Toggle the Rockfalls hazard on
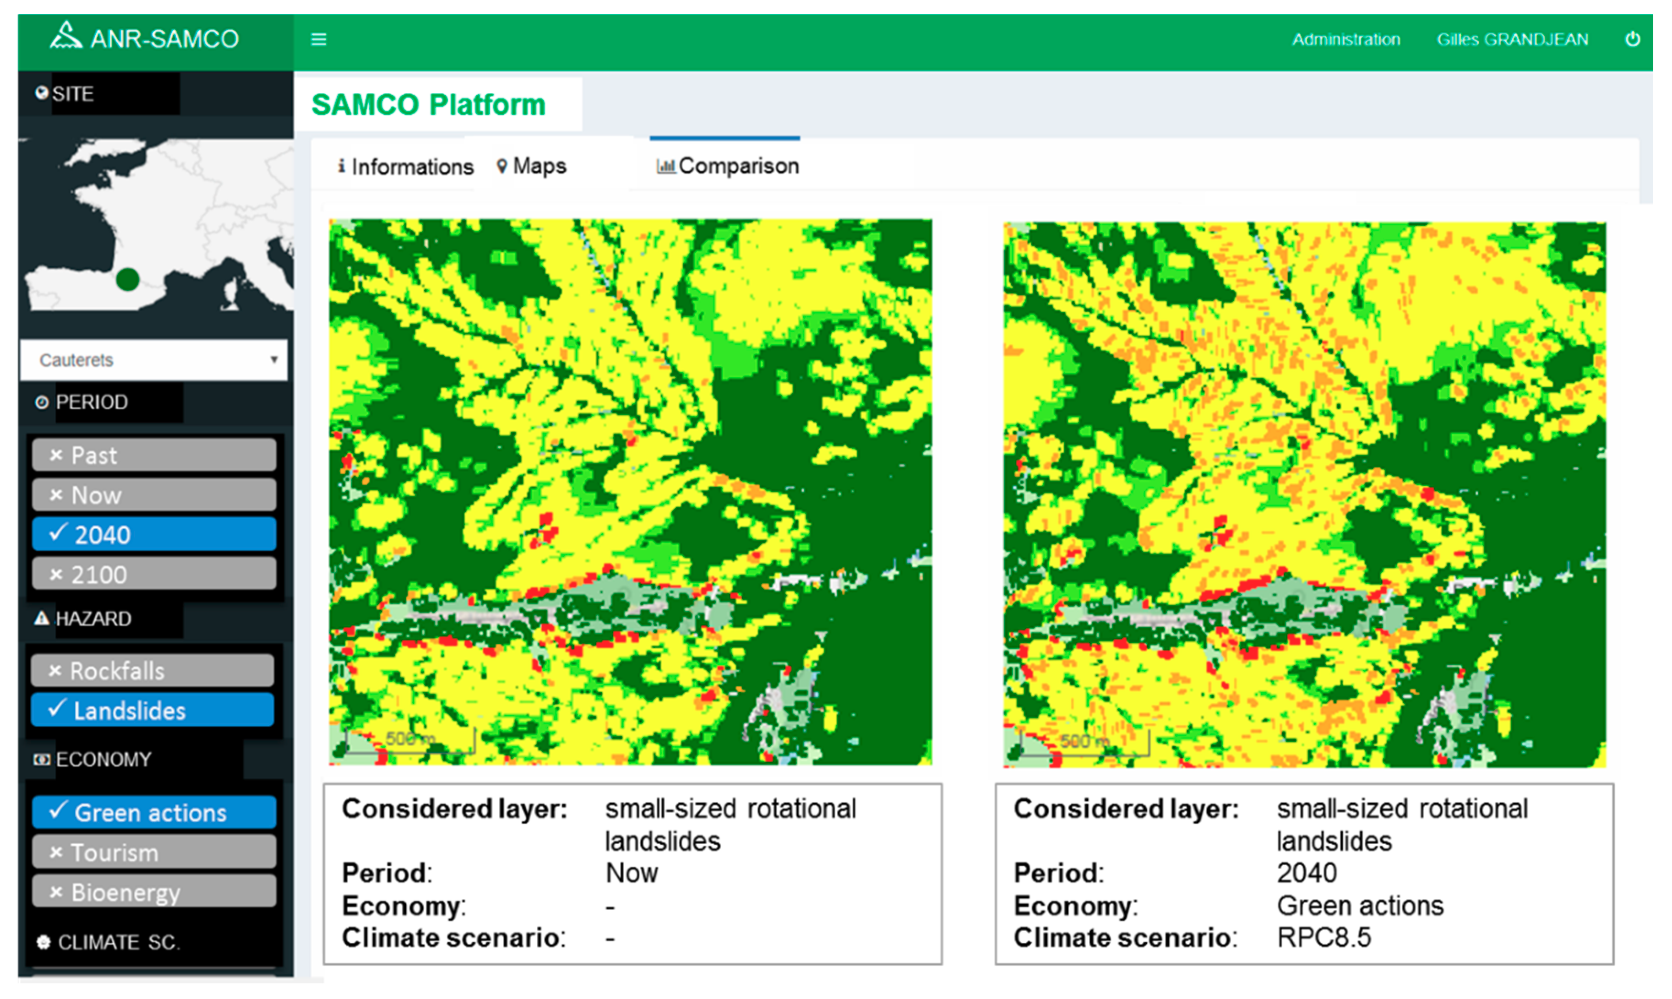Screen dimensions: 1672x999 click(152, 670)
